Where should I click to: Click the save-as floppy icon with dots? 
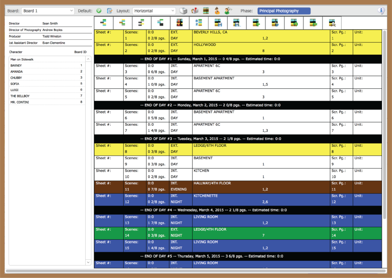237,23
